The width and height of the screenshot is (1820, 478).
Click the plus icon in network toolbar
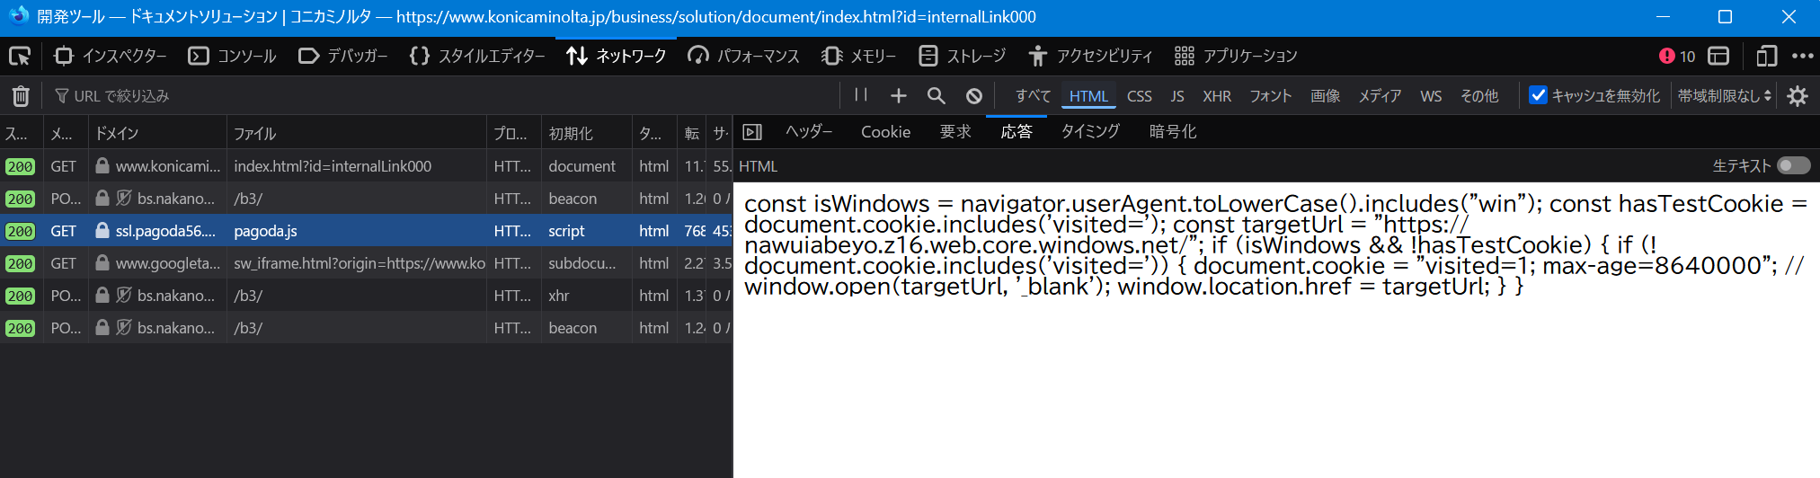pos(898,96)
